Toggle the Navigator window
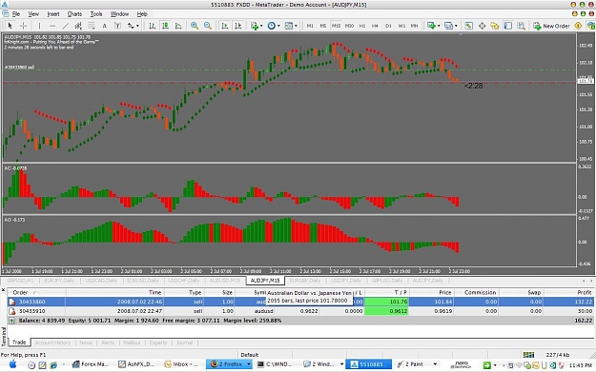 [x=495, y=26]
